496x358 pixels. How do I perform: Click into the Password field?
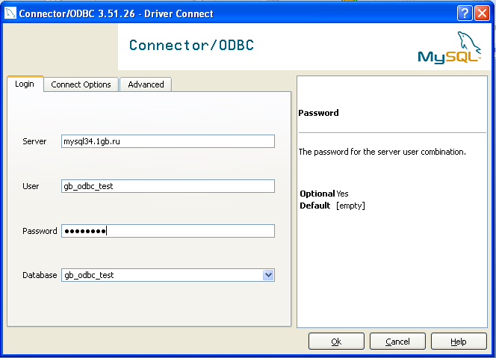coord(167,231)
